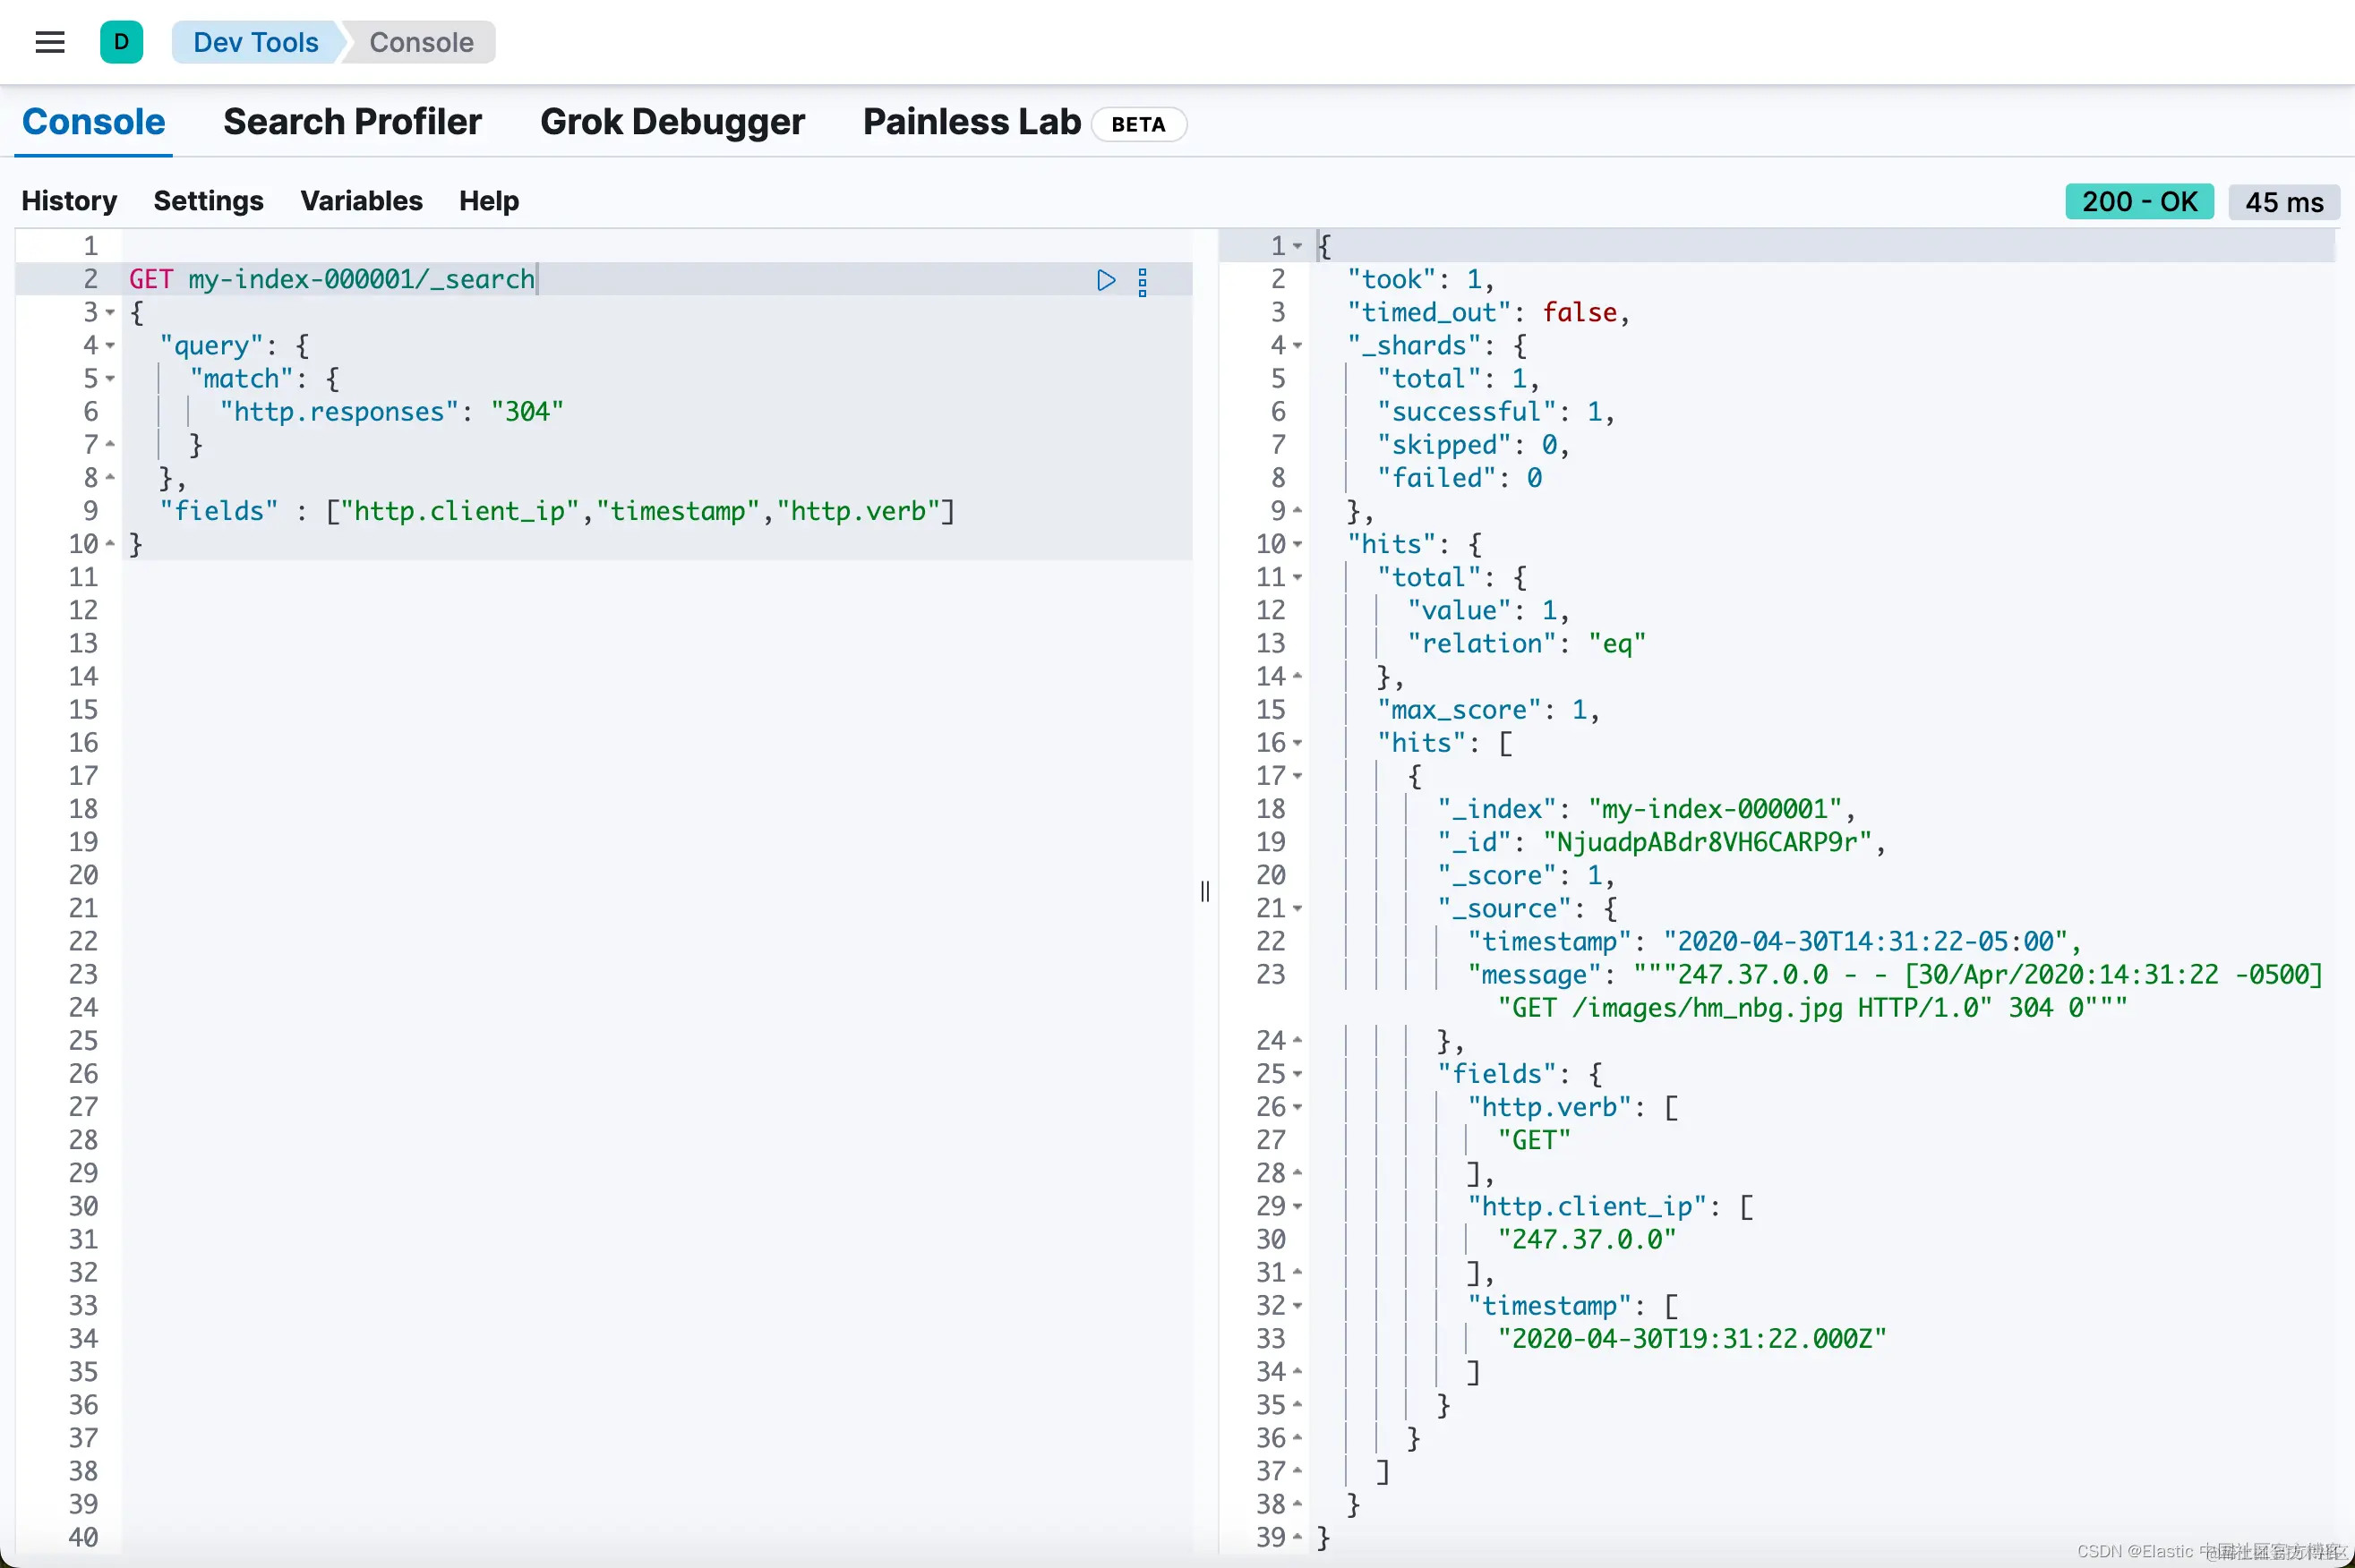The image size is (2355, 1568).
Task: Open the hamburger navigation menu
Action: 49,42
